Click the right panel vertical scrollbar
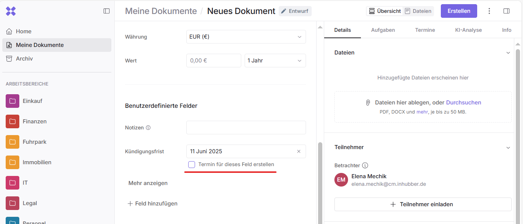 518,132
